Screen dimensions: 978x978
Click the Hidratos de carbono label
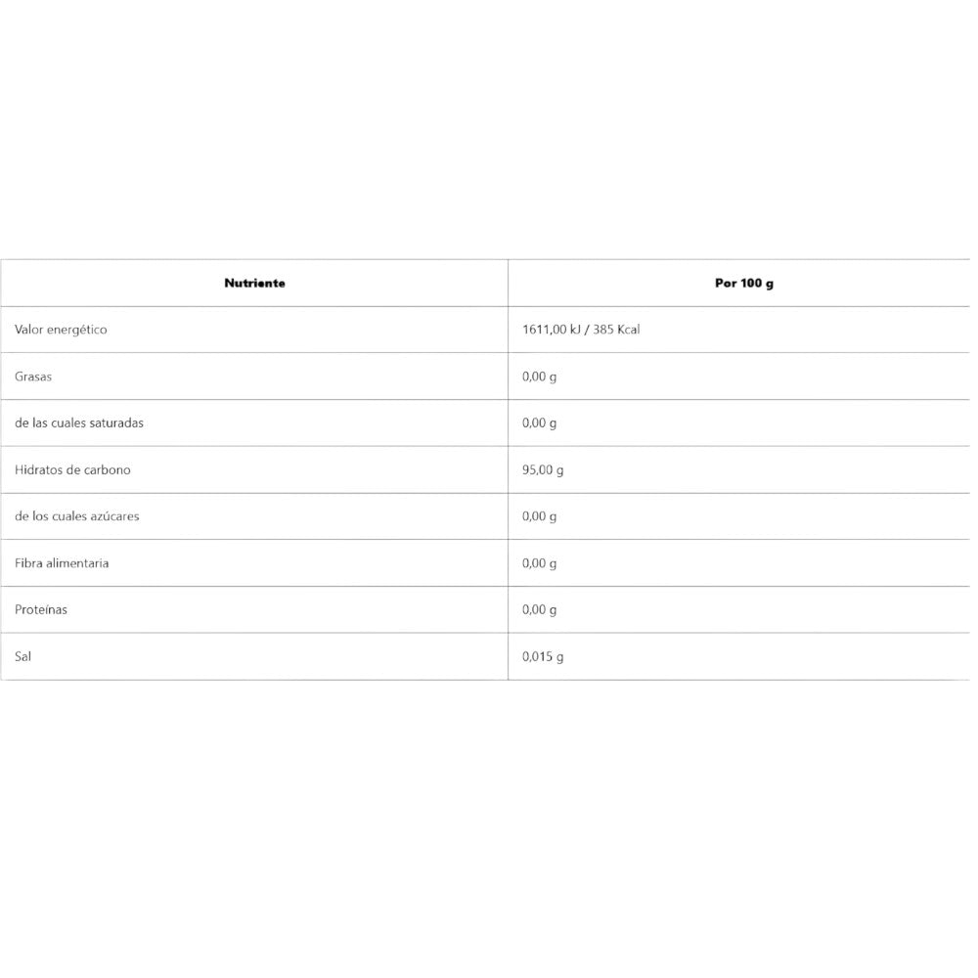point(72,469)
